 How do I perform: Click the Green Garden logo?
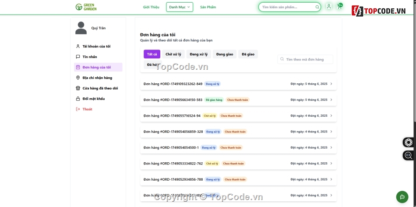coord(86,7)
